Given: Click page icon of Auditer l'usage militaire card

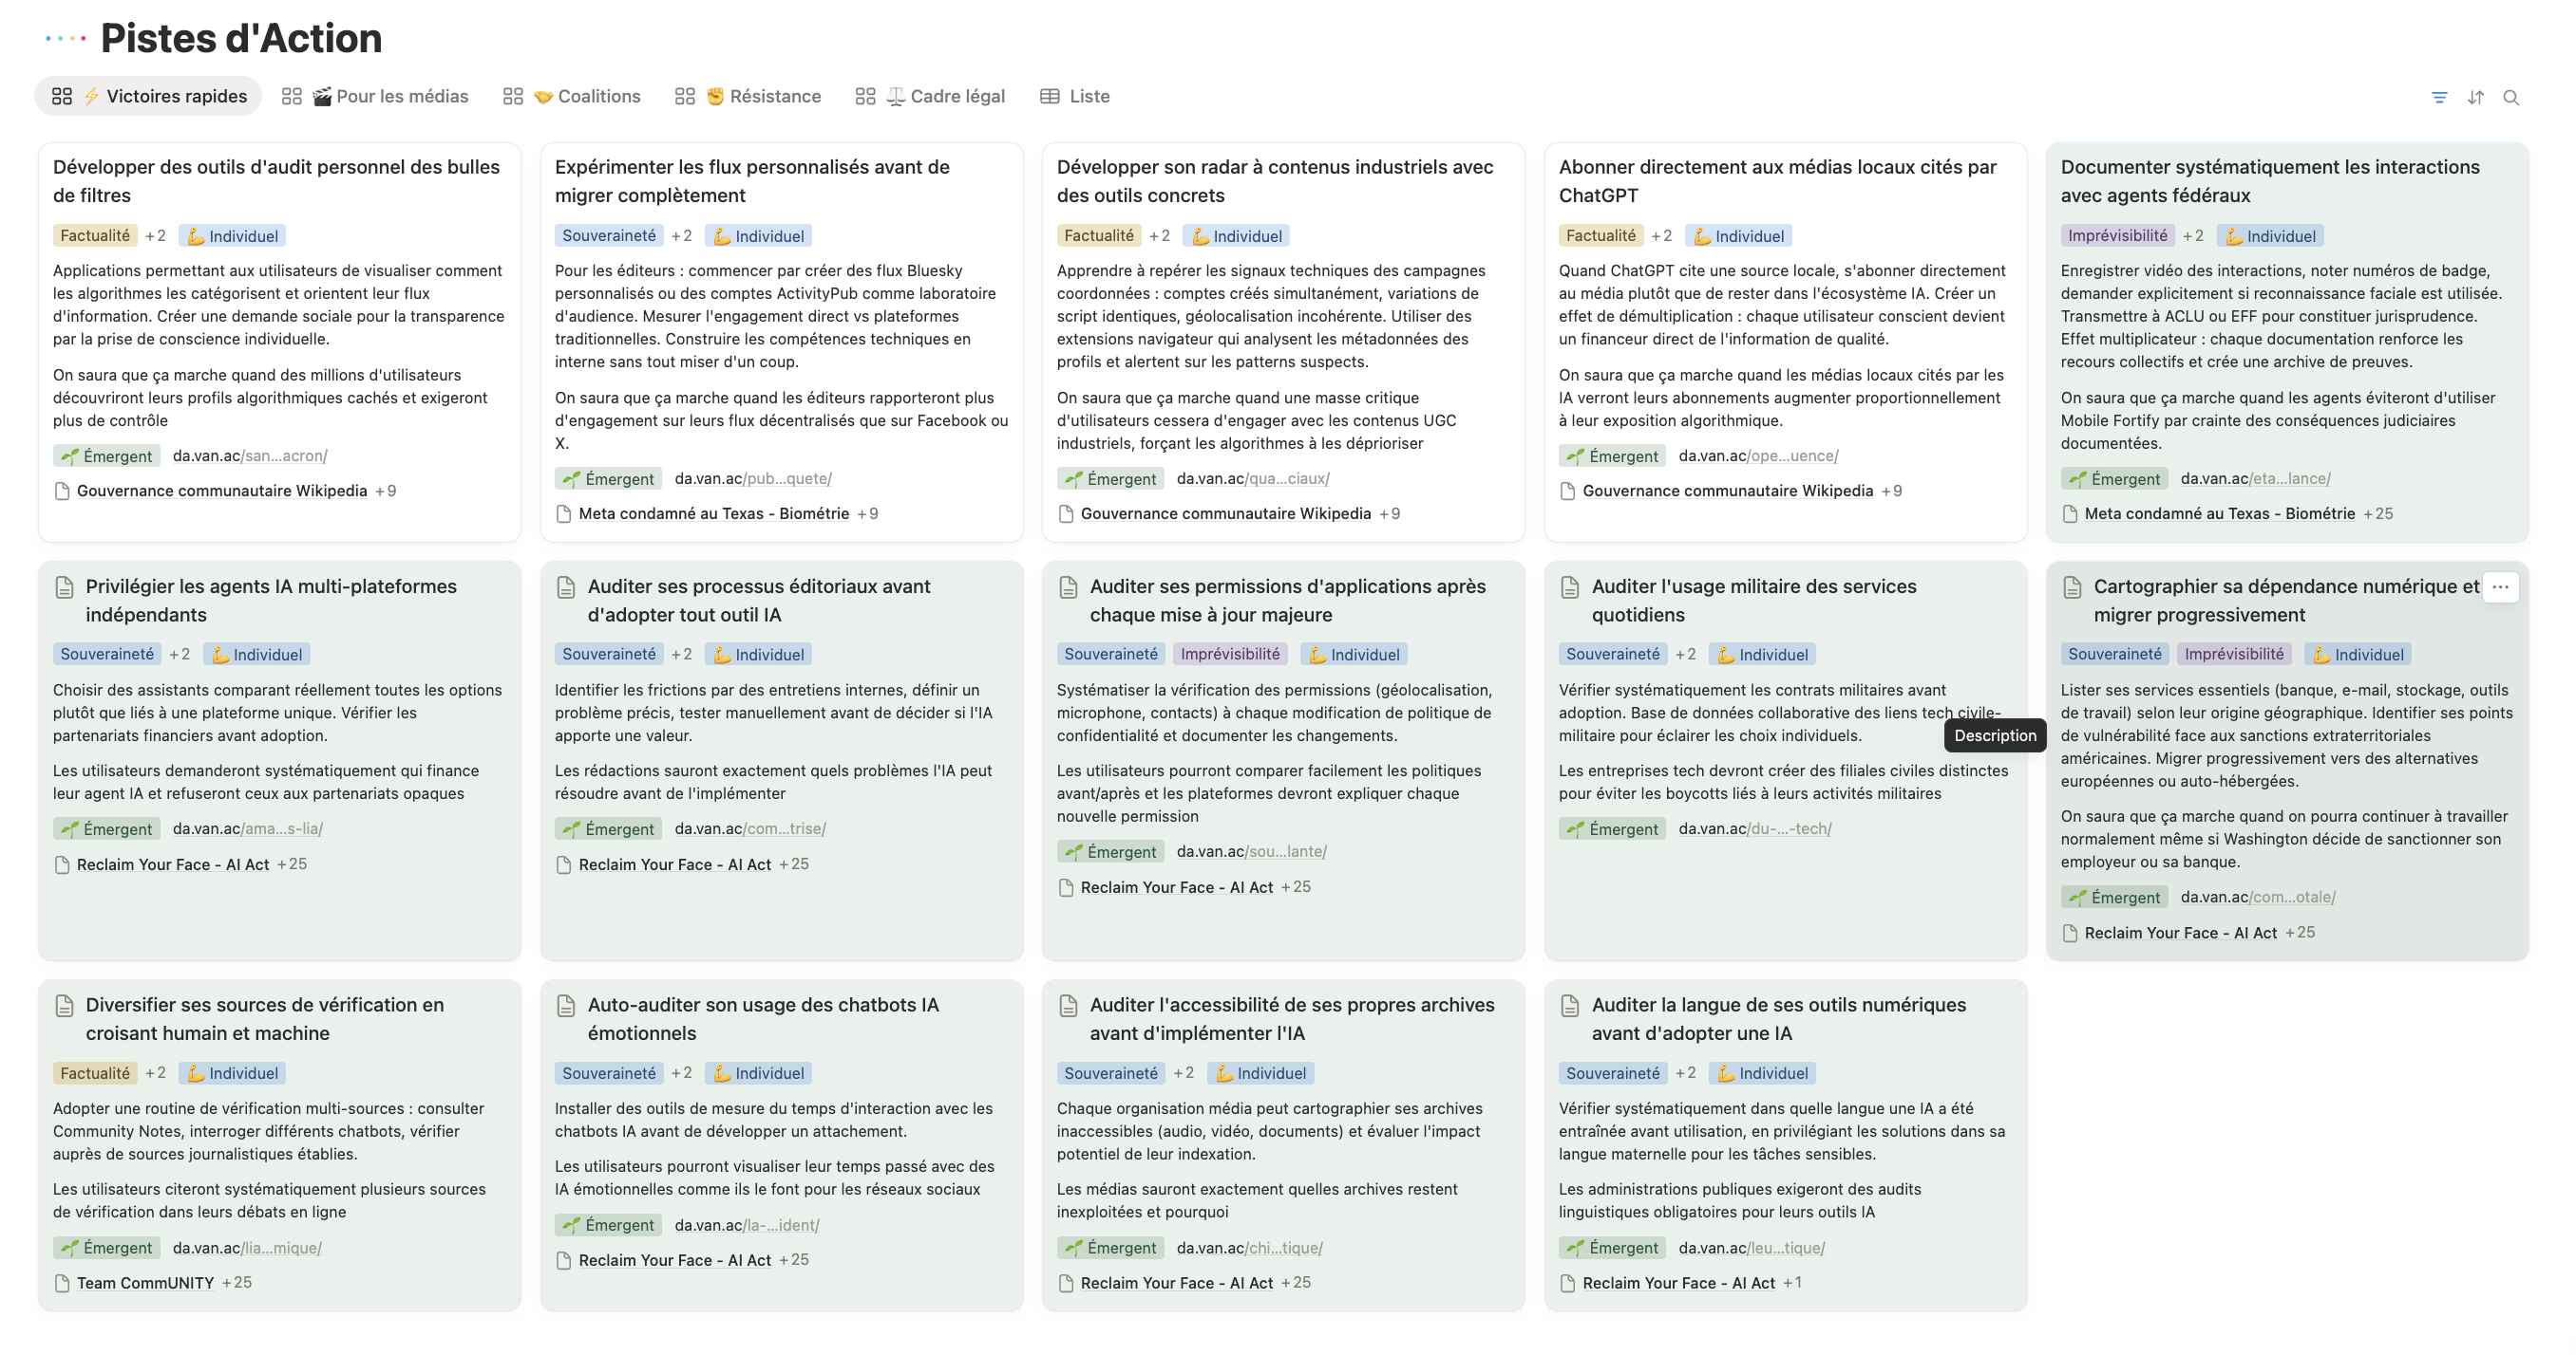Looking at the screenshot, I should pos(1570,587).
